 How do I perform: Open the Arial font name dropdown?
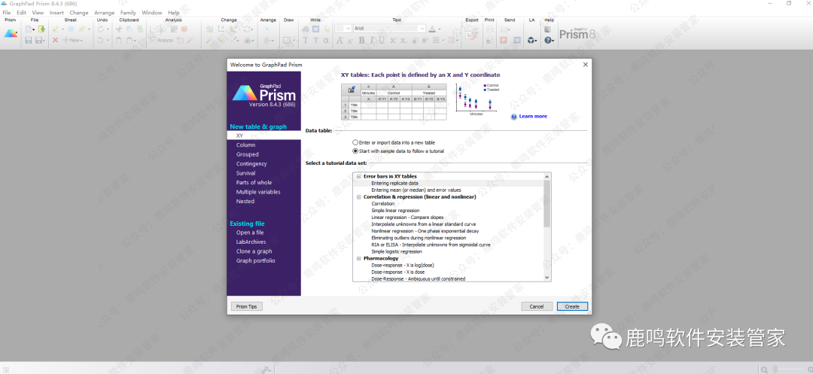pyautogui.click(x=422, y=29)
